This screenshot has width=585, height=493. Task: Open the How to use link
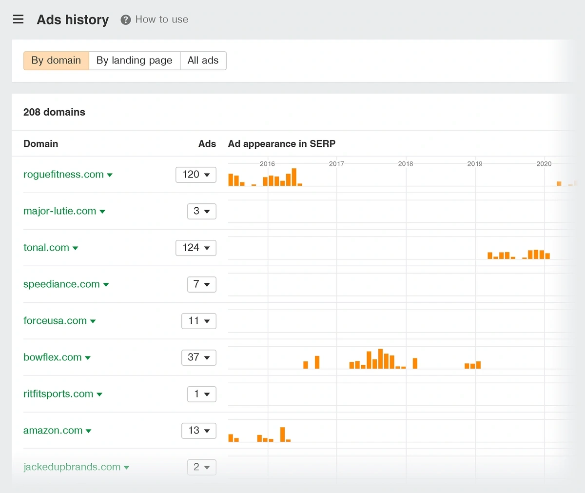[162, 20]
